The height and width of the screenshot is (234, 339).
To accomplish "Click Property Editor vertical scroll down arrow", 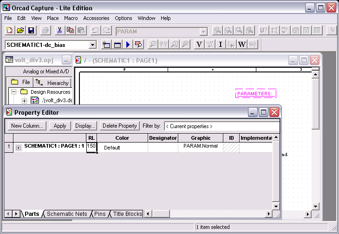I will click(276, 206).
